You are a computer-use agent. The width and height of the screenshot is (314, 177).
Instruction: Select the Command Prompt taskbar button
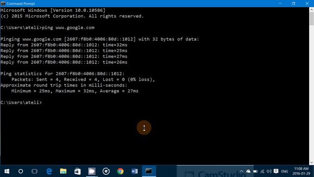[149, 171]
